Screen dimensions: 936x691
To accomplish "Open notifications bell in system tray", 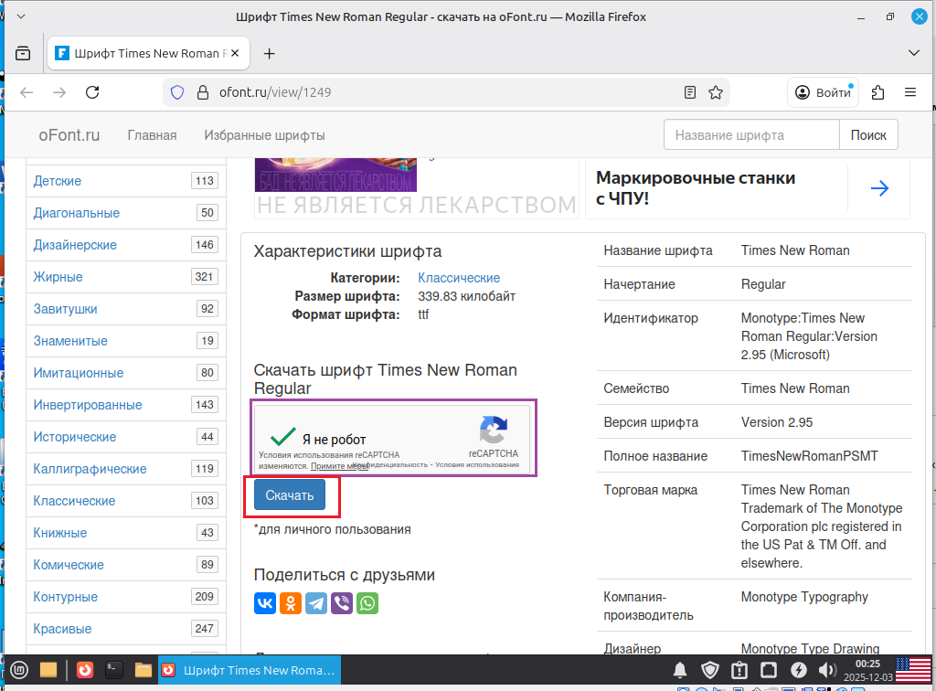I will [x=680, y=670].
